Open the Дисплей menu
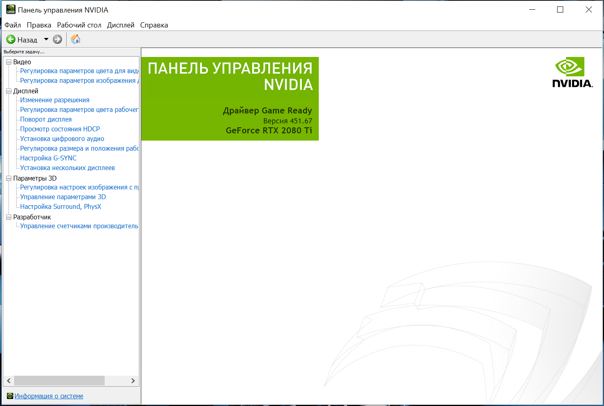The width and height of the screenshot is (604, 406). (121, 25)
